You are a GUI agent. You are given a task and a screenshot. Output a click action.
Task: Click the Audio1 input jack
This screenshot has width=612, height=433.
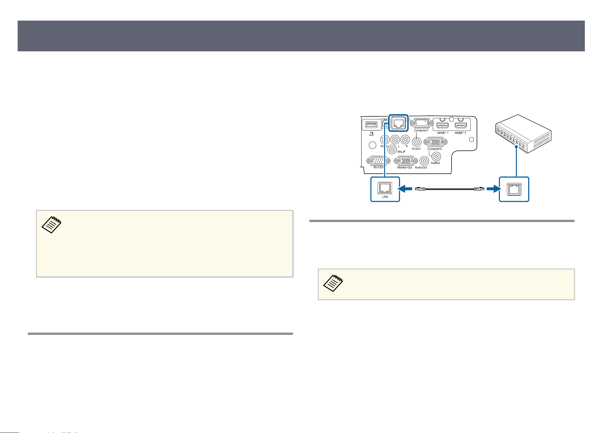(416, 142)
